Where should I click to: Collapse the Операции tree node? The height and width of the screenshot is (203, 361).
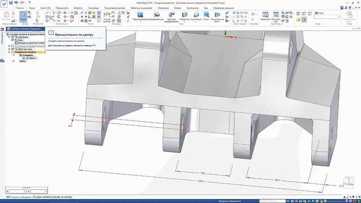click(x=14, y=55)
